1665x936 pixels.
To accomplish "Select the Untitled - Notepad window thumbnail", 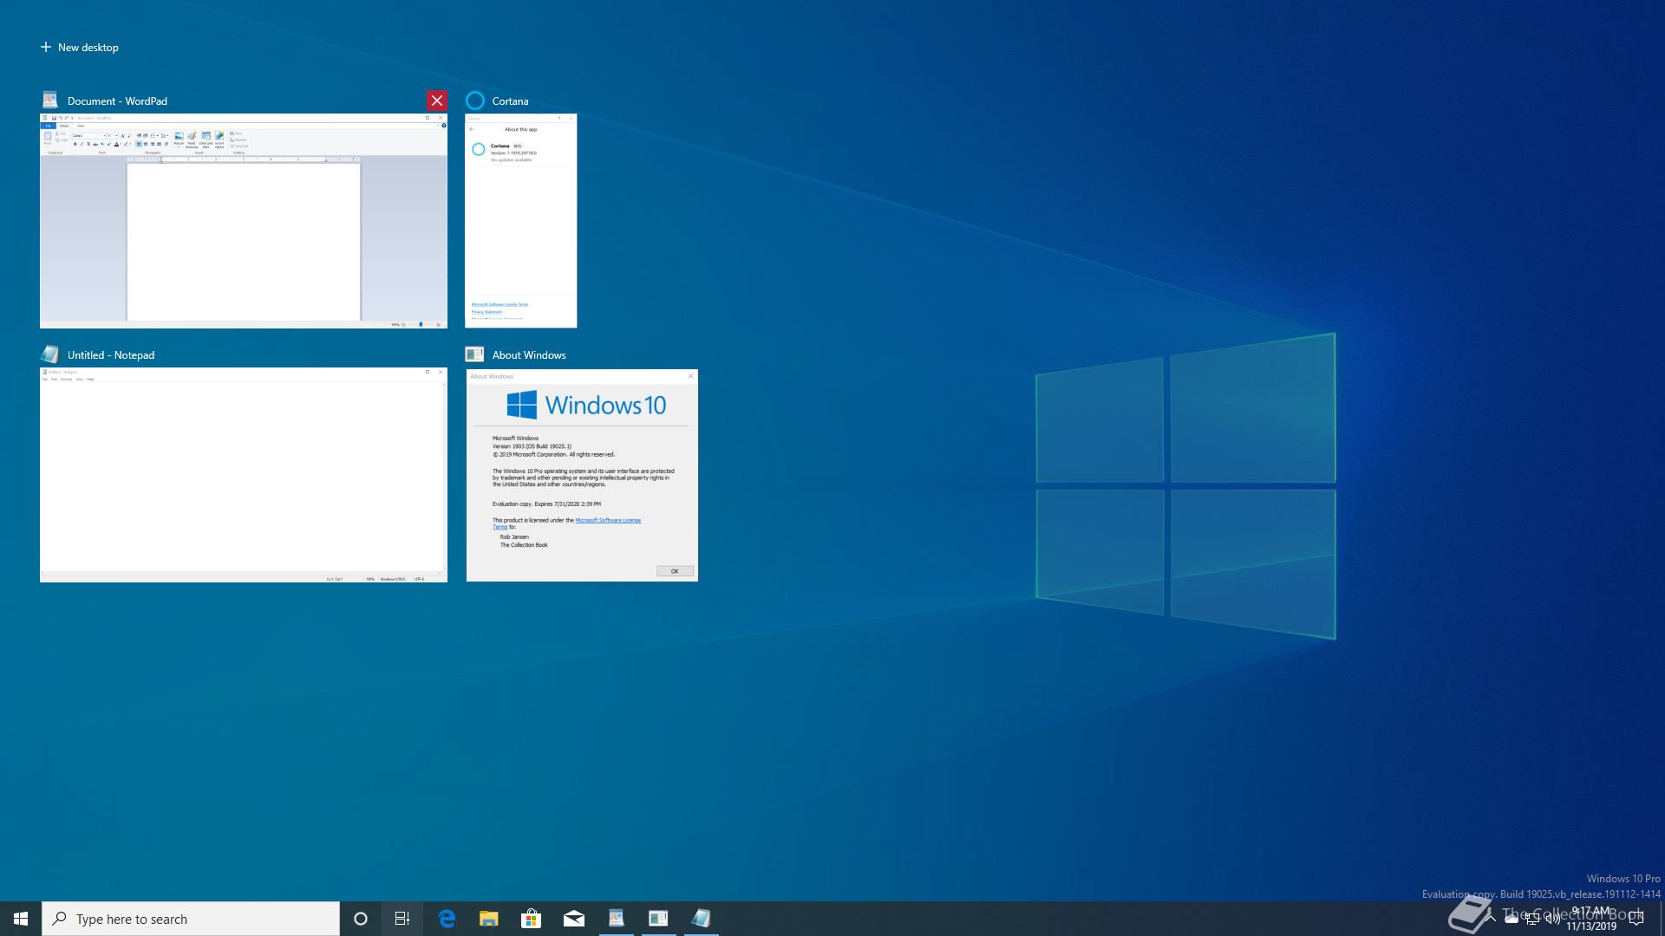I will point(244,475).
